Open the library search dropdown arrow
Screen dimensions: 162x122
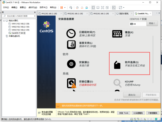click(x=35, y=16)
